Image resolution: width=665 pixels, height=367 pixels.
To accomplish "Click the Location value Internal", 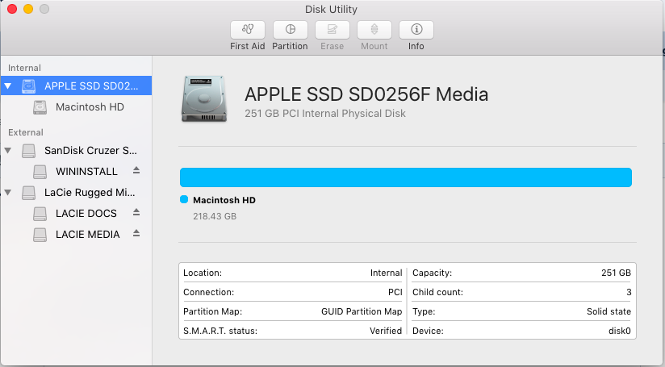I will point(386,273).
